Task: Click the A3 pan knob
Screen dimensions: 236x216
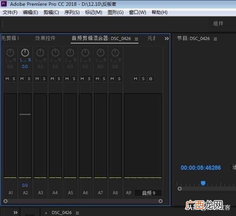Action: coord(40,53)
